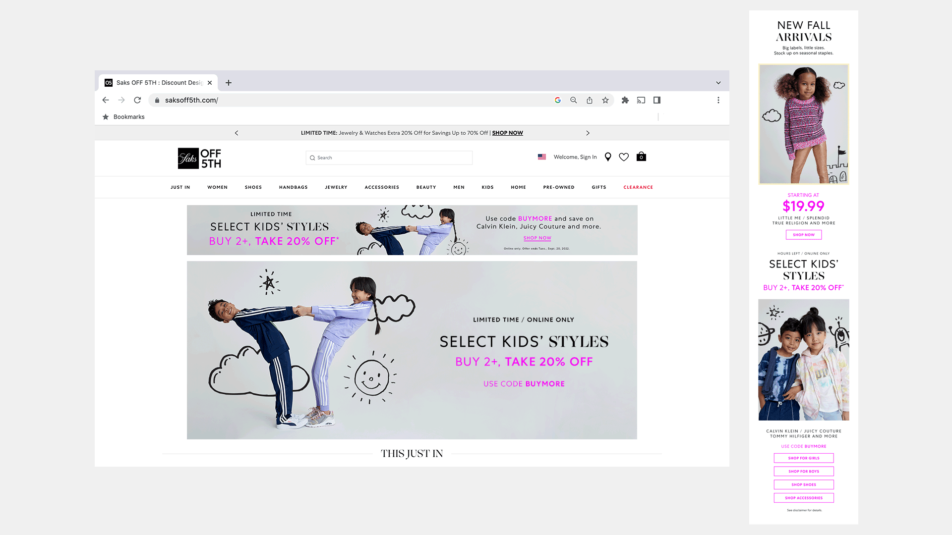
Task: Open the GIFTS menu
Action: click(599, 187)
